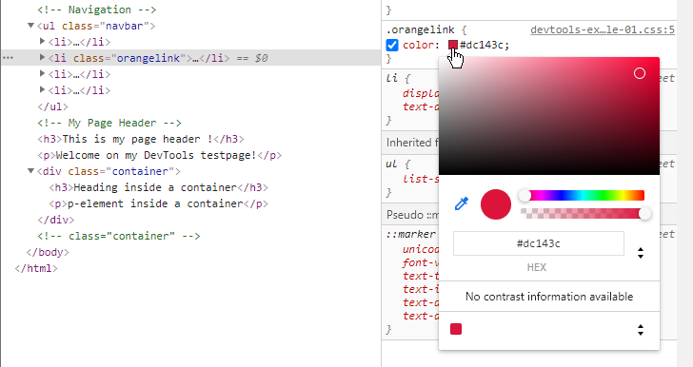Click the crimson swatch next to color property
This screenshot has width=693, height=367.
(453, 45)
